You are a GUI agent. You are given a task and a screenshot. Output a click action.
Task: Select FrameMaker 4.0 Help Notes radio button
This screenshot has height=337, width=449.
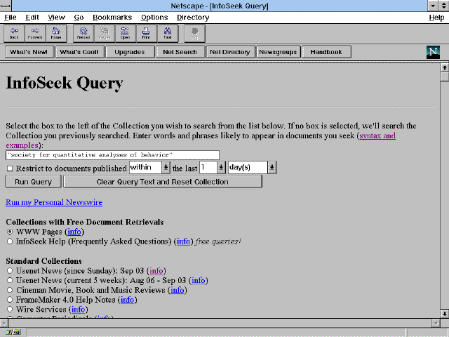[10, 300]
